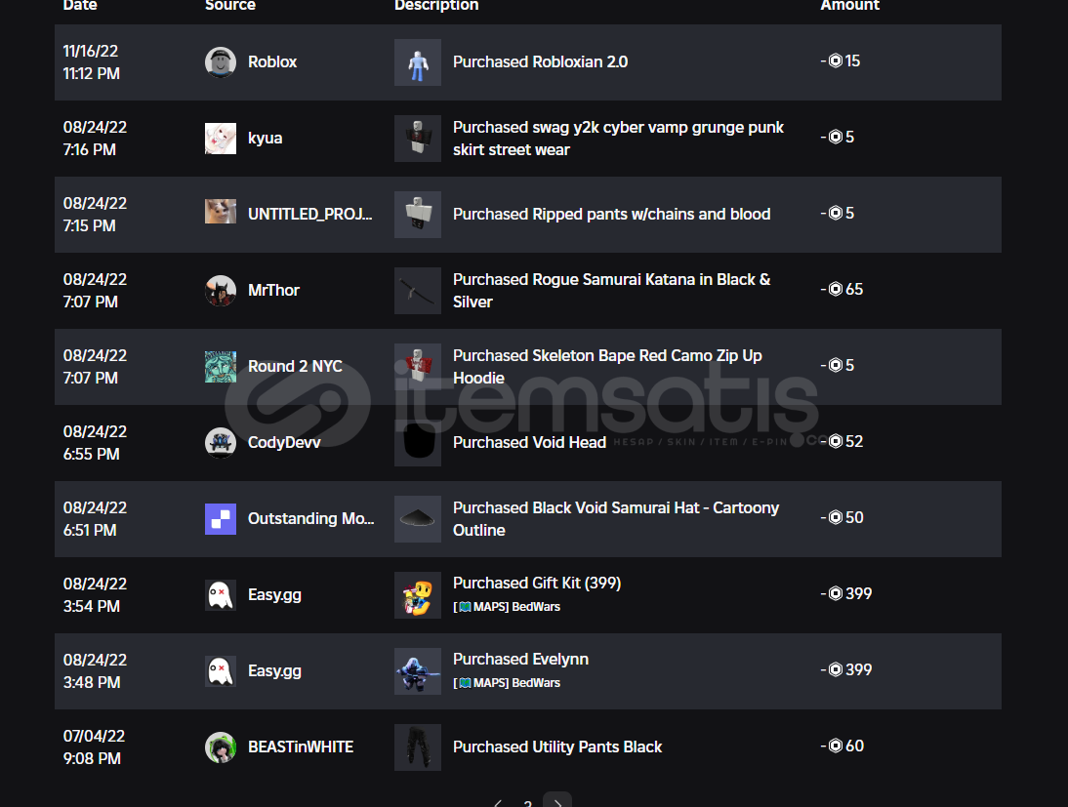
Task: Open the Evelynn item thumbnail
Action: pos(418,671)
